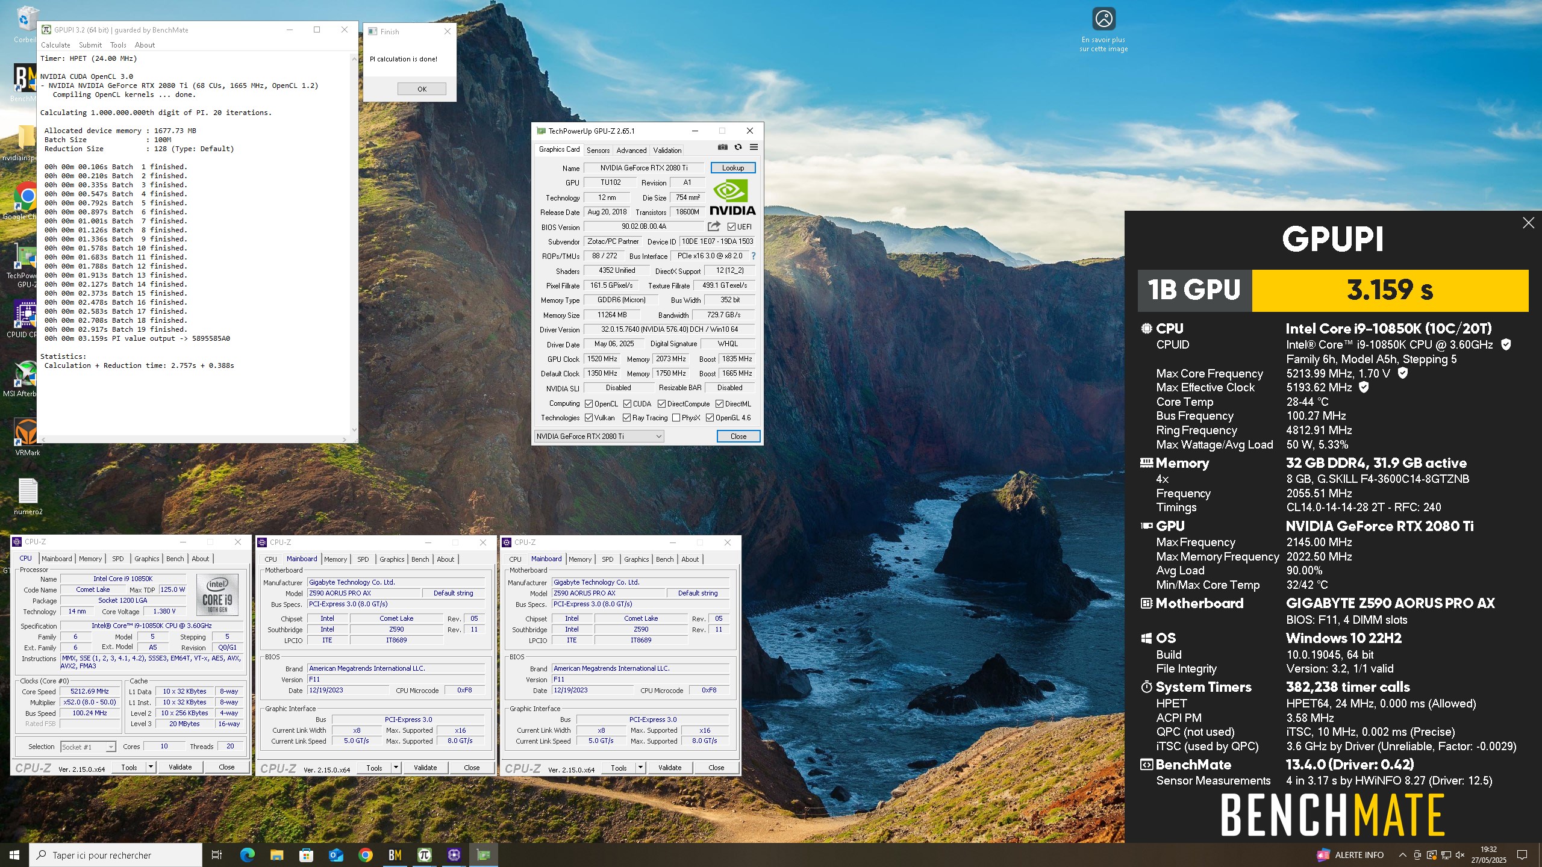Click the Lookup button in GPU-Z
This screenshot has height=867, width=1542.
[733, 168]
